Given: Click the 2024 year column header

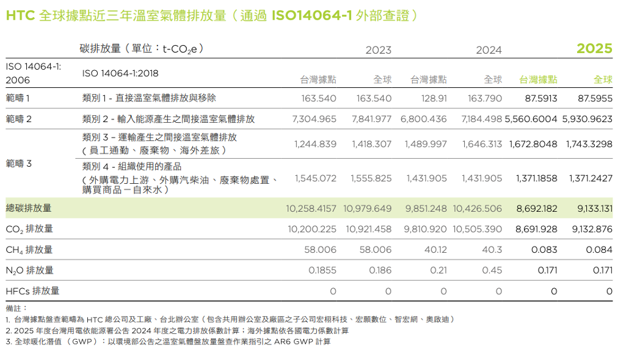Looking at the screenshot, I should point(489,50).
